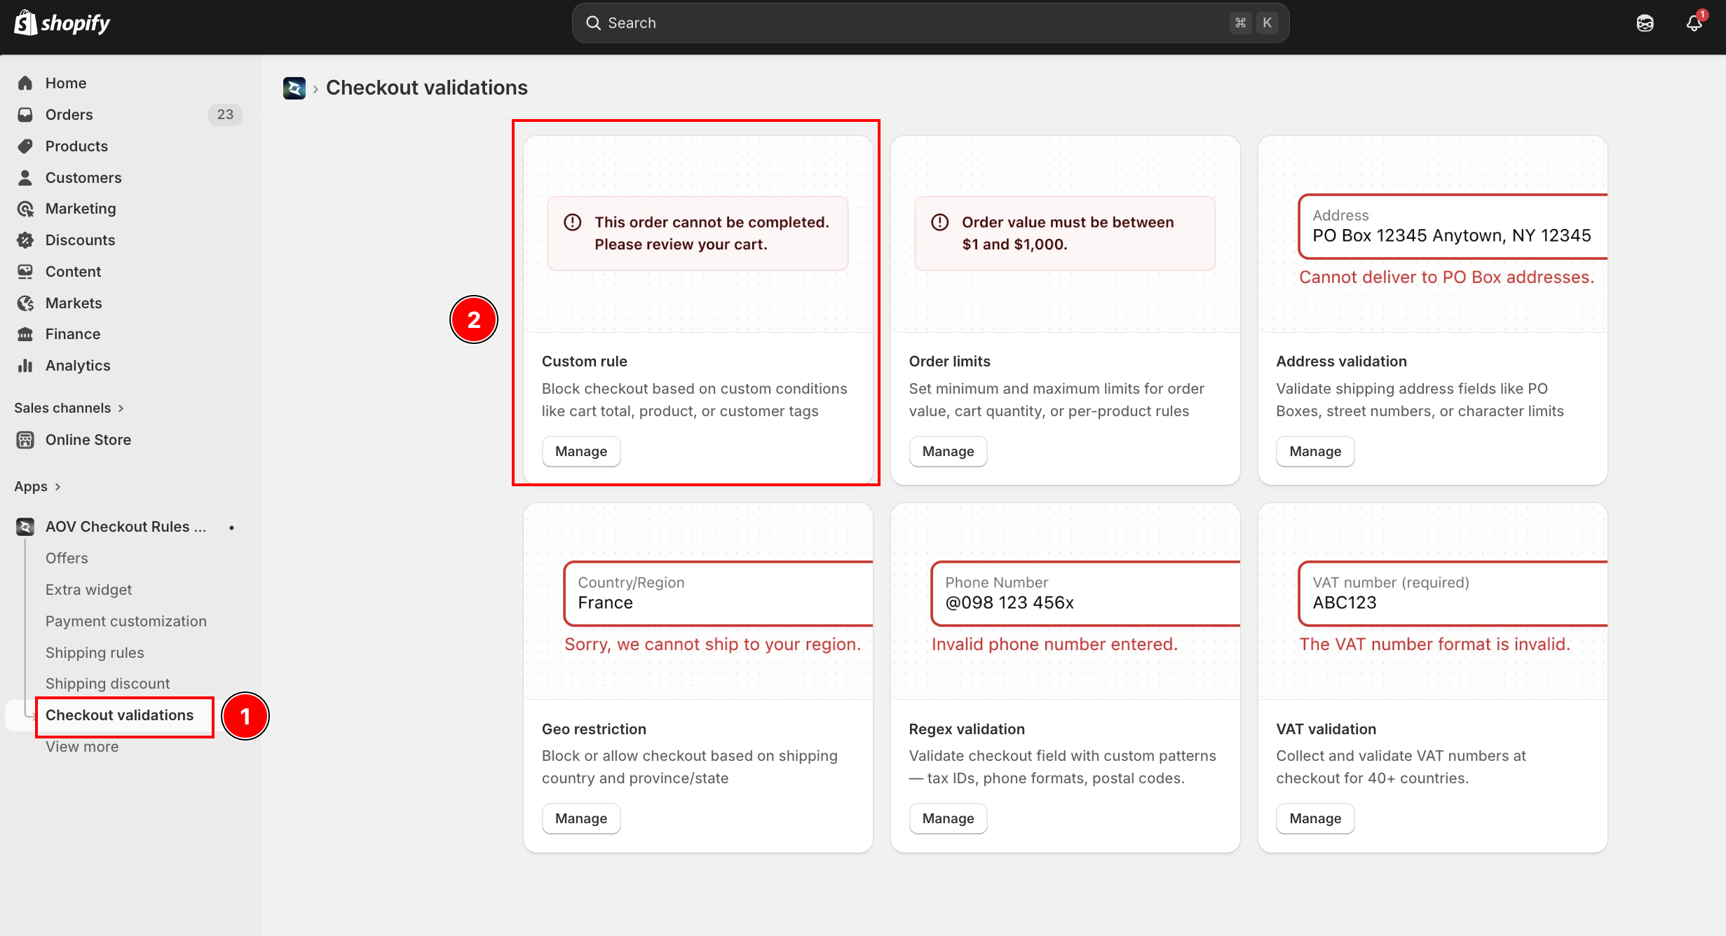Open the store avatar menu icon
Viewport: 1726px width, 936px height.
[1645, 23]
